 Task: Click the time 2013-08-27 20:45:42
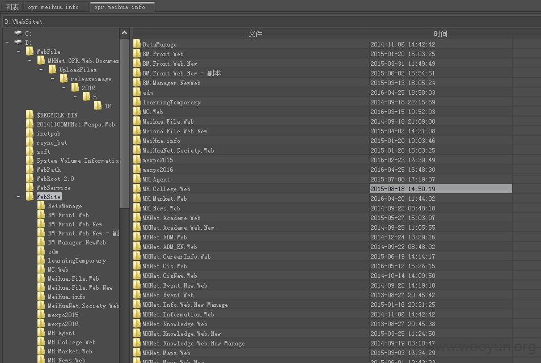403,295
